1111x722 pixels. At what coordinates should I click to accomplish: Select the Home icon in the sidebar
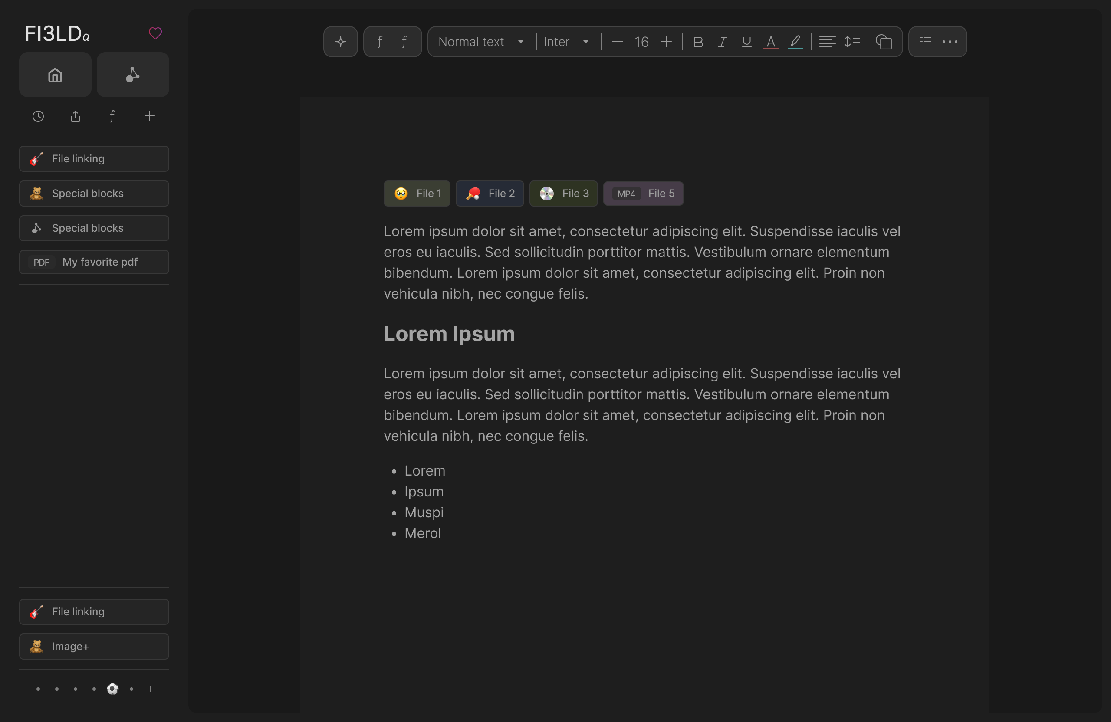pos(55,75)
